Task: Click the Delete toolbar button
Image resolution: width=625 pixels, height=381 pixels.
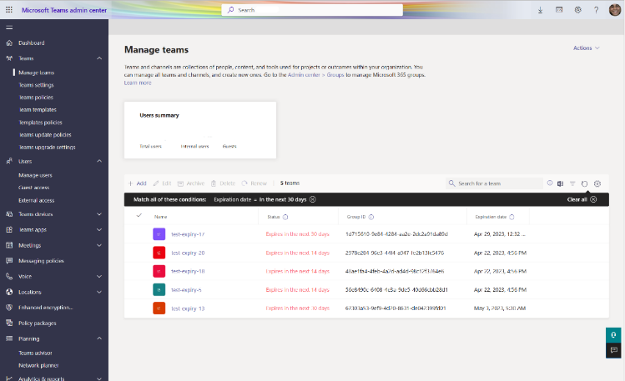Action: (224, 183)
